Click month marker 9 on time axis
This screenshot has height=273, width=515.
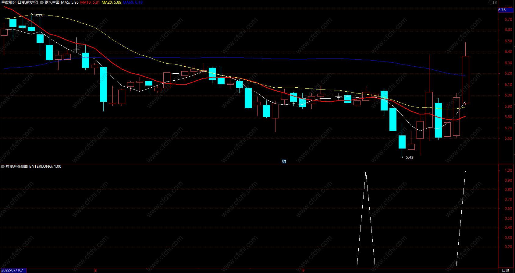[x=304, y=270]
